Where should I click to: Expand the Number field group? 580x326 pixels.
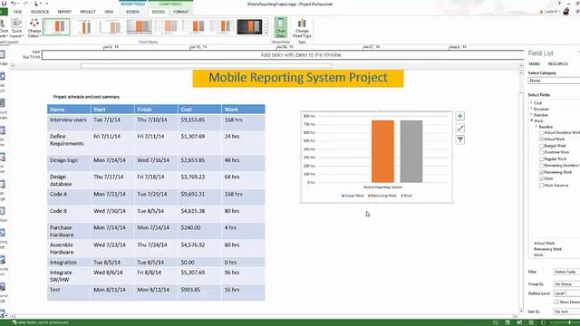click(x=532, y=115)
